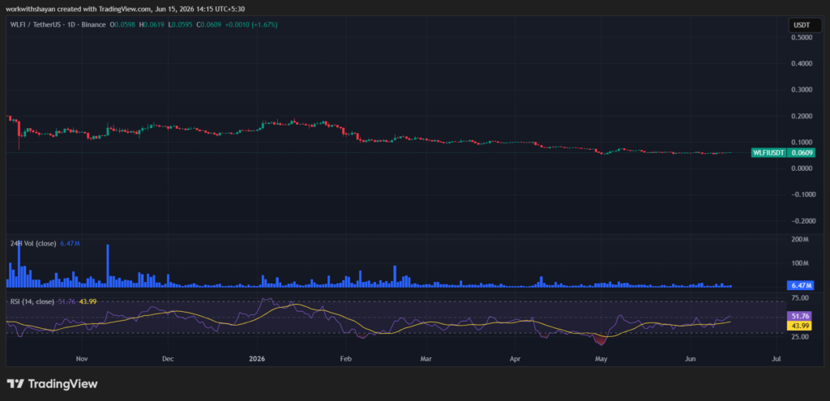Click the 51.76 RSI value tag
Viewport: 830px width, 401px height.
click(800, 316)
